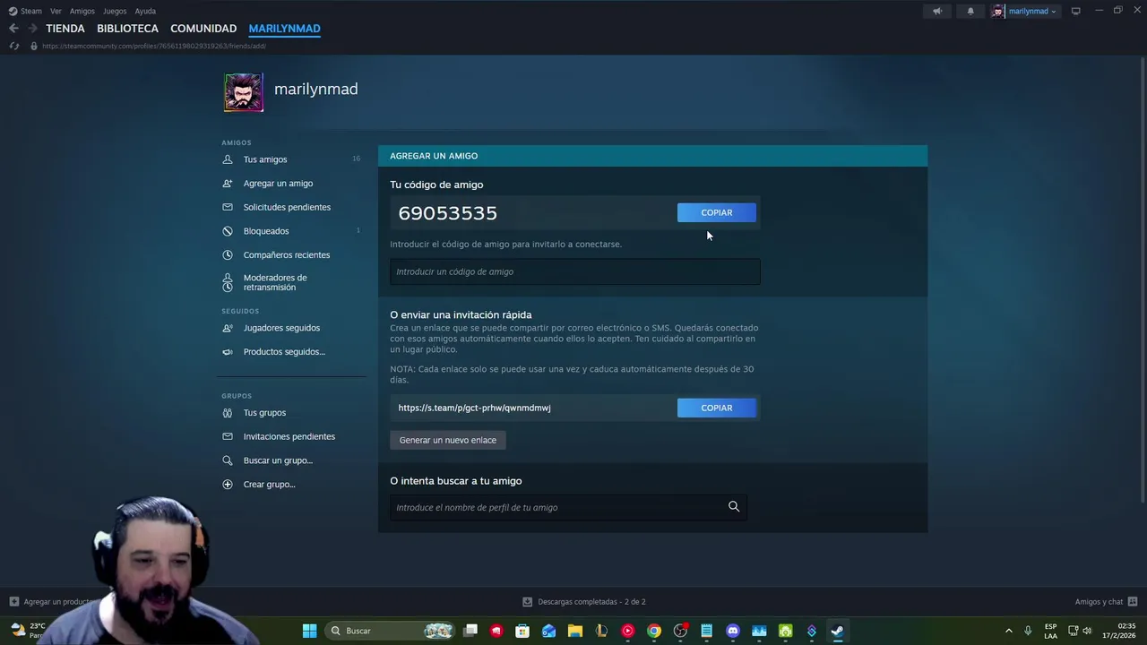
Task: Click the Moderadores de retransmisión icon
Action: [227, 282]
